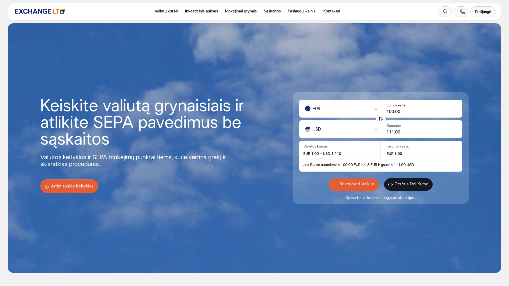
Task: Expand the EUR currency selector
Action: (340, 109)
